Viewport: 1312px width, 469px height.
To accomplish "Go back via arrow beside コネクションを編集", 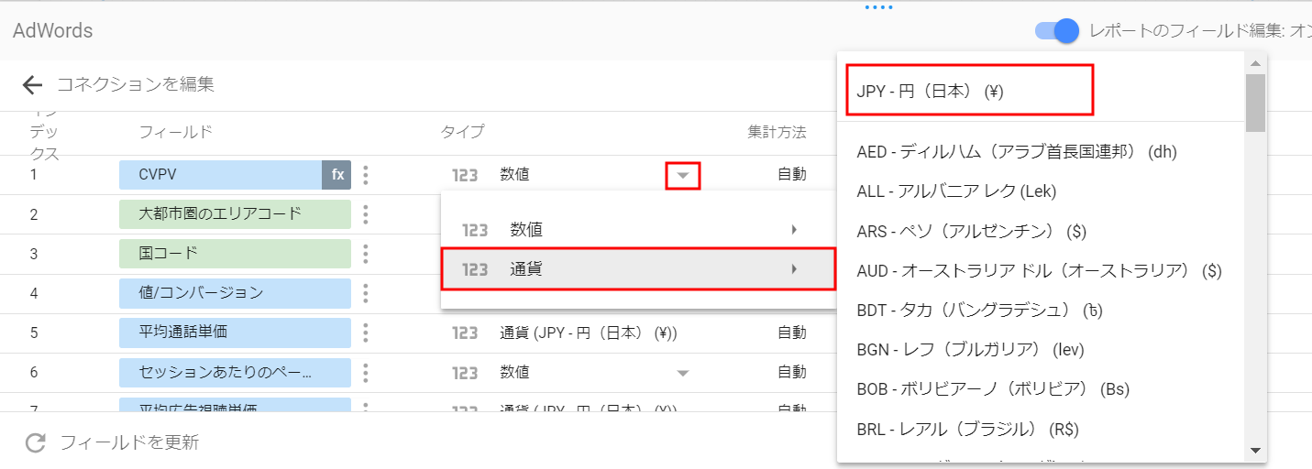I will tap(33, 85).
